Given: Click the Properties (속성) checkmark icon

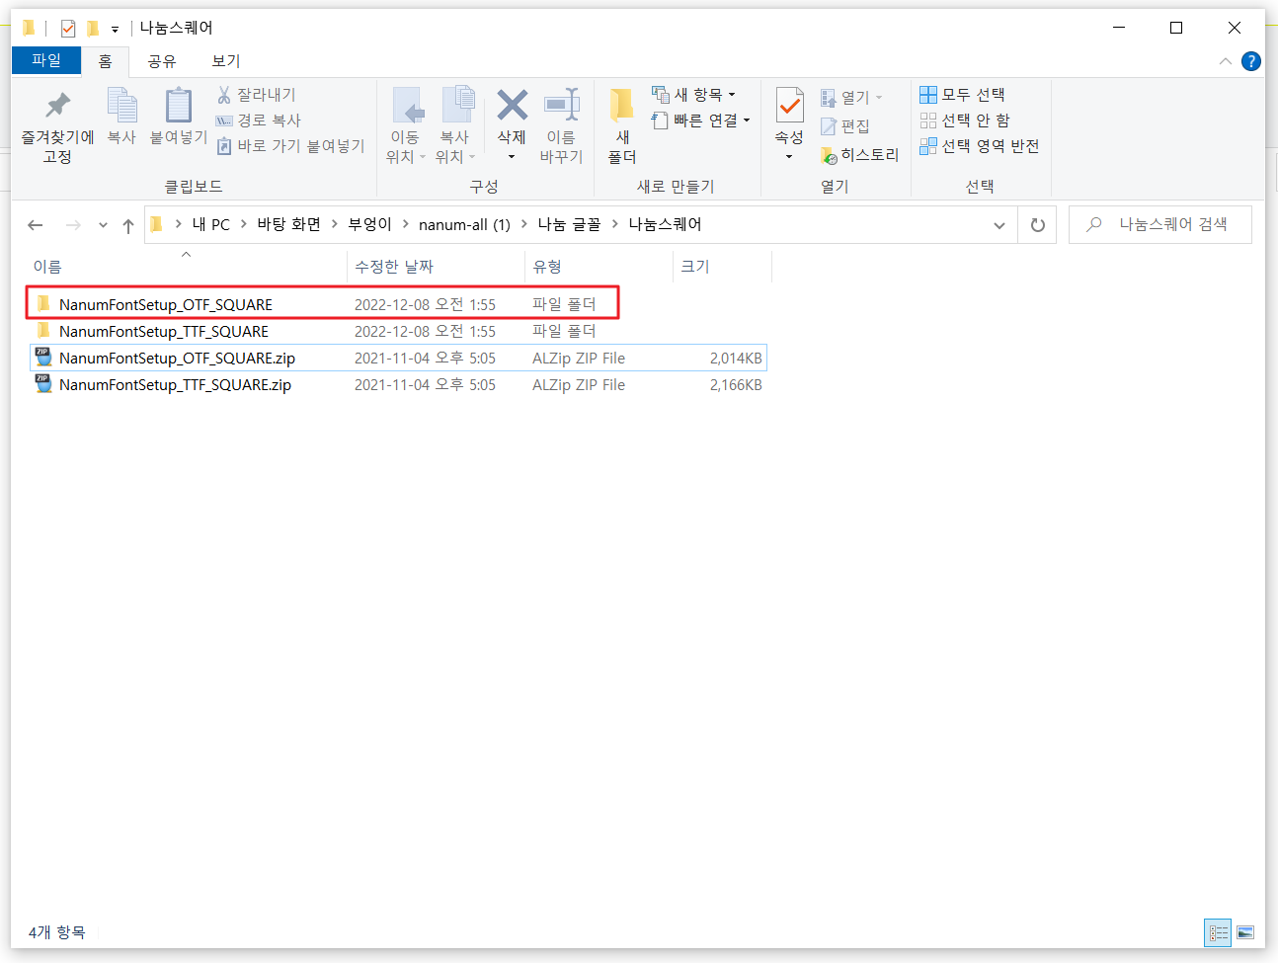Looking at the screenshot, I should (x=789, y=106).
